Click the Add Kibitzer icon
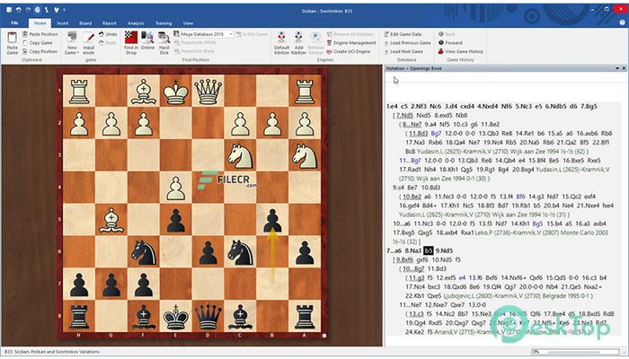The height and width of the screenshot is (359, 629). [x=298, y=38]
